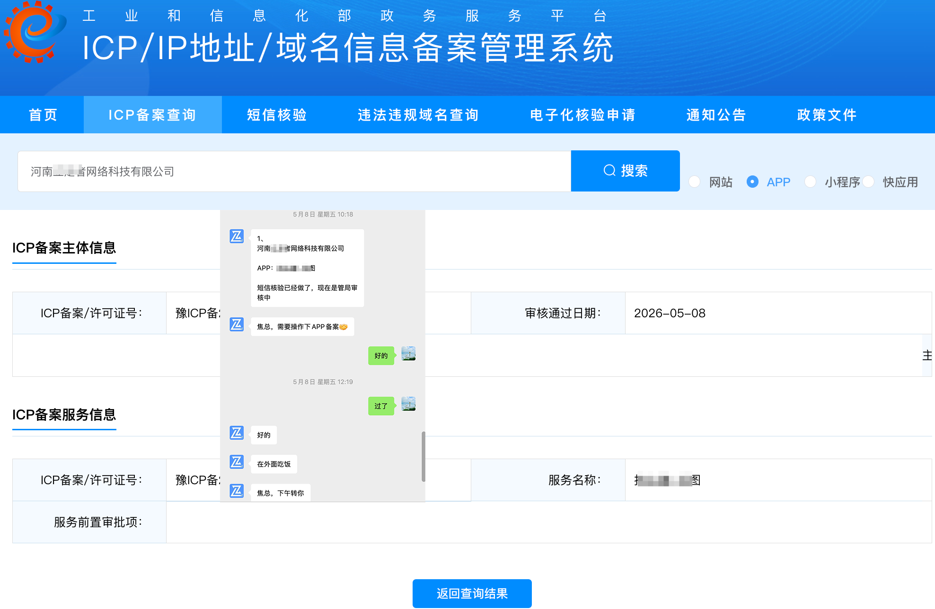Choose the 小程序 radio option
Image resolution: width=935 pixels, height=609 pixels.
coord(810,182)
